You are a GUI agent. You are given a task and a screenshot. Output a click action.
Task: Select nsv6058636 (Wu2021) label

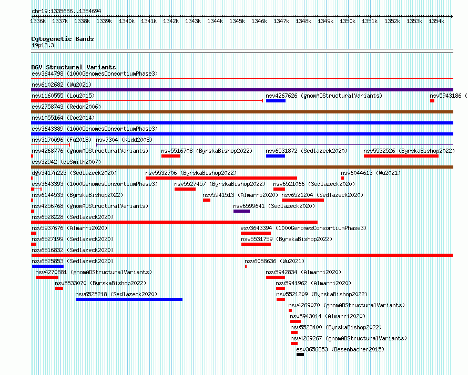274,261
